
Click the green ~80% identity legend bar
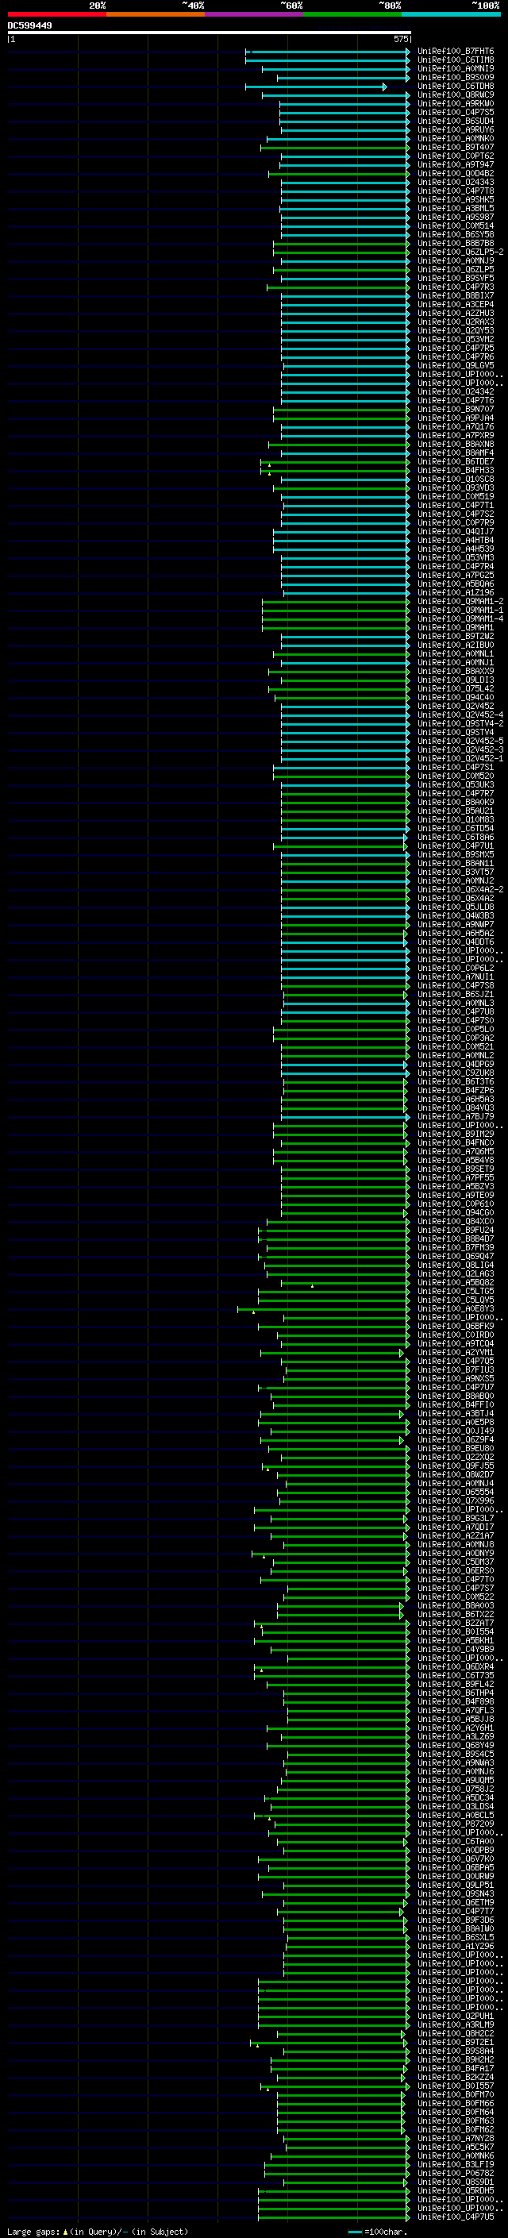pos(352,14)
